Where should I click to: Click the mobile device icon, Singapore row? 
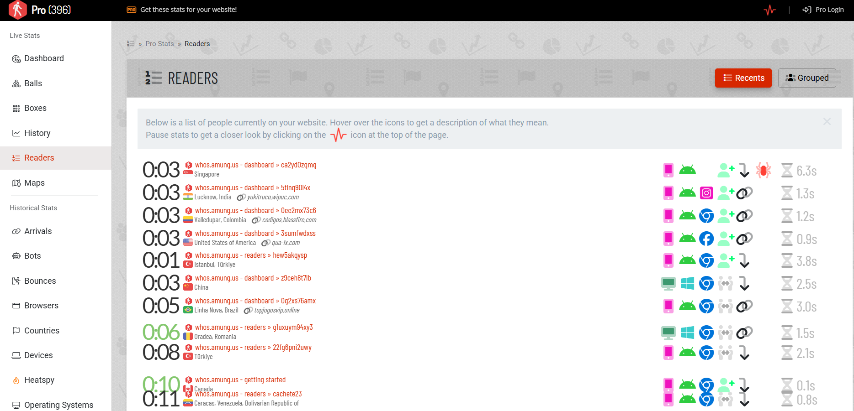click(x=668, y=170)
